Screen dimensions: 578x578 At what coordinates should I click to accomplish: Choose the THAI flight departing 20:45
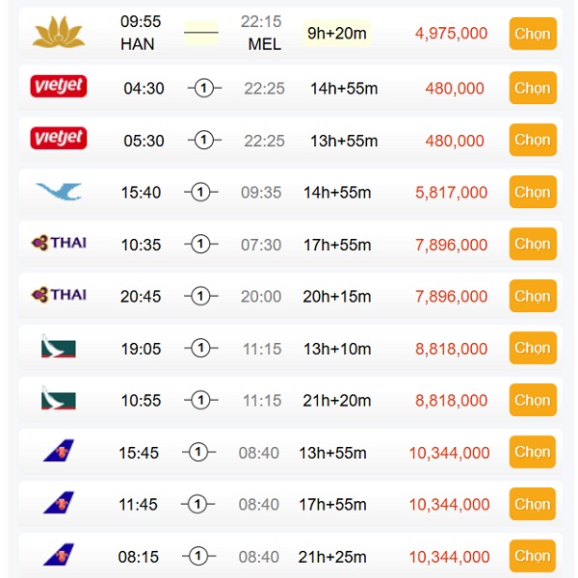(533, 296)
